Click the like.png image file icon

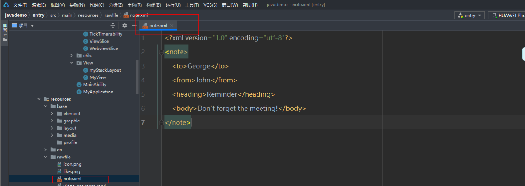60,171
